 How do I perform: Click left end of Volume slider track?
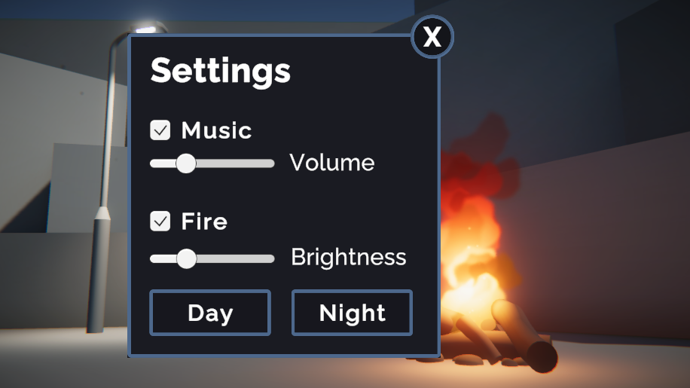153,163
